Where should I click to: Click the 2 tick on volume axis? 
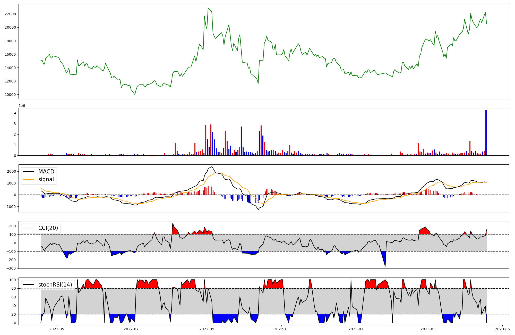pyautogui.click(x=15, y=134)
